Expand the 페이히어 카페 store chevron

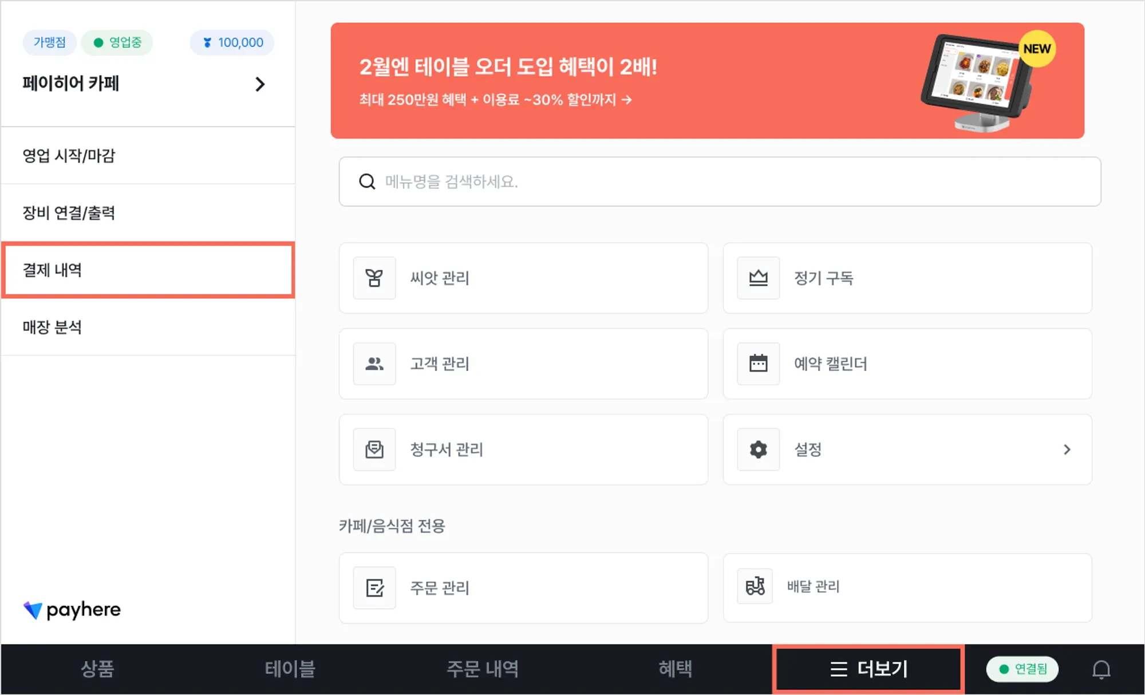pyautogui.click(x=260, y=85)
